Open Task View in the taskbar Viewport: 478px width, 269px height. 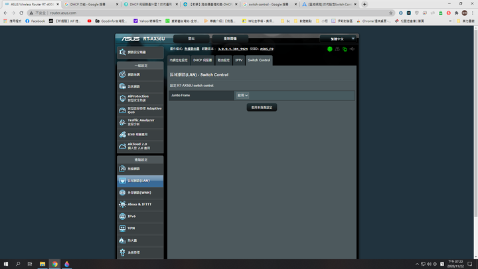(x=30, y=264)
